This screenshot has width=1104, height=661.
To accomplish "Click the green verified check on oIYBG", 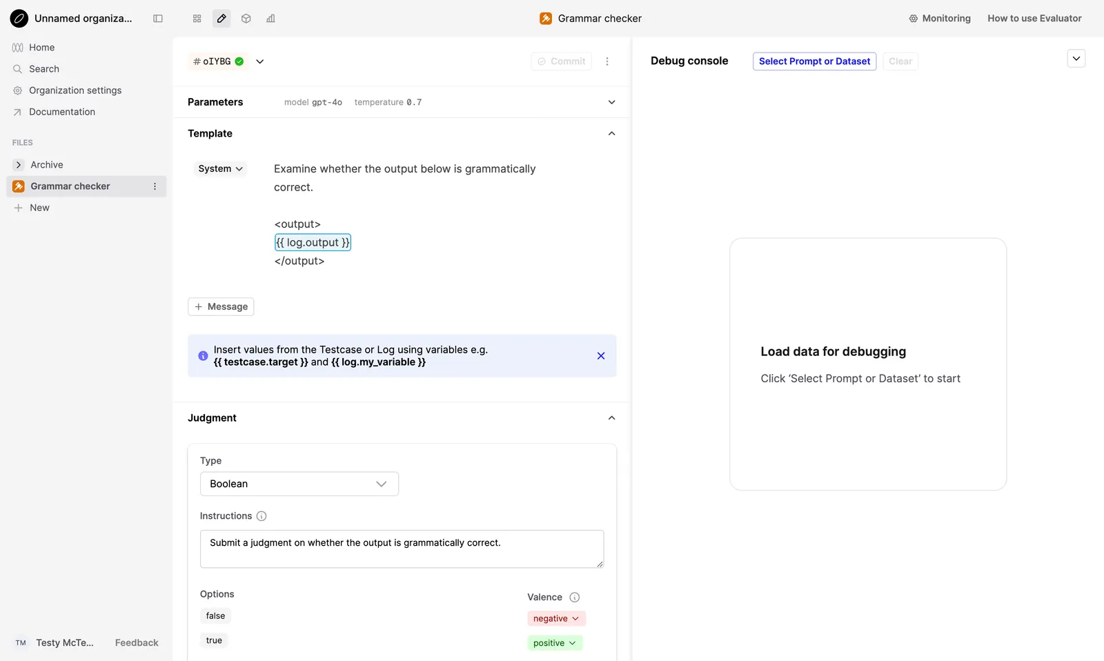I will [x=239, y=61].
